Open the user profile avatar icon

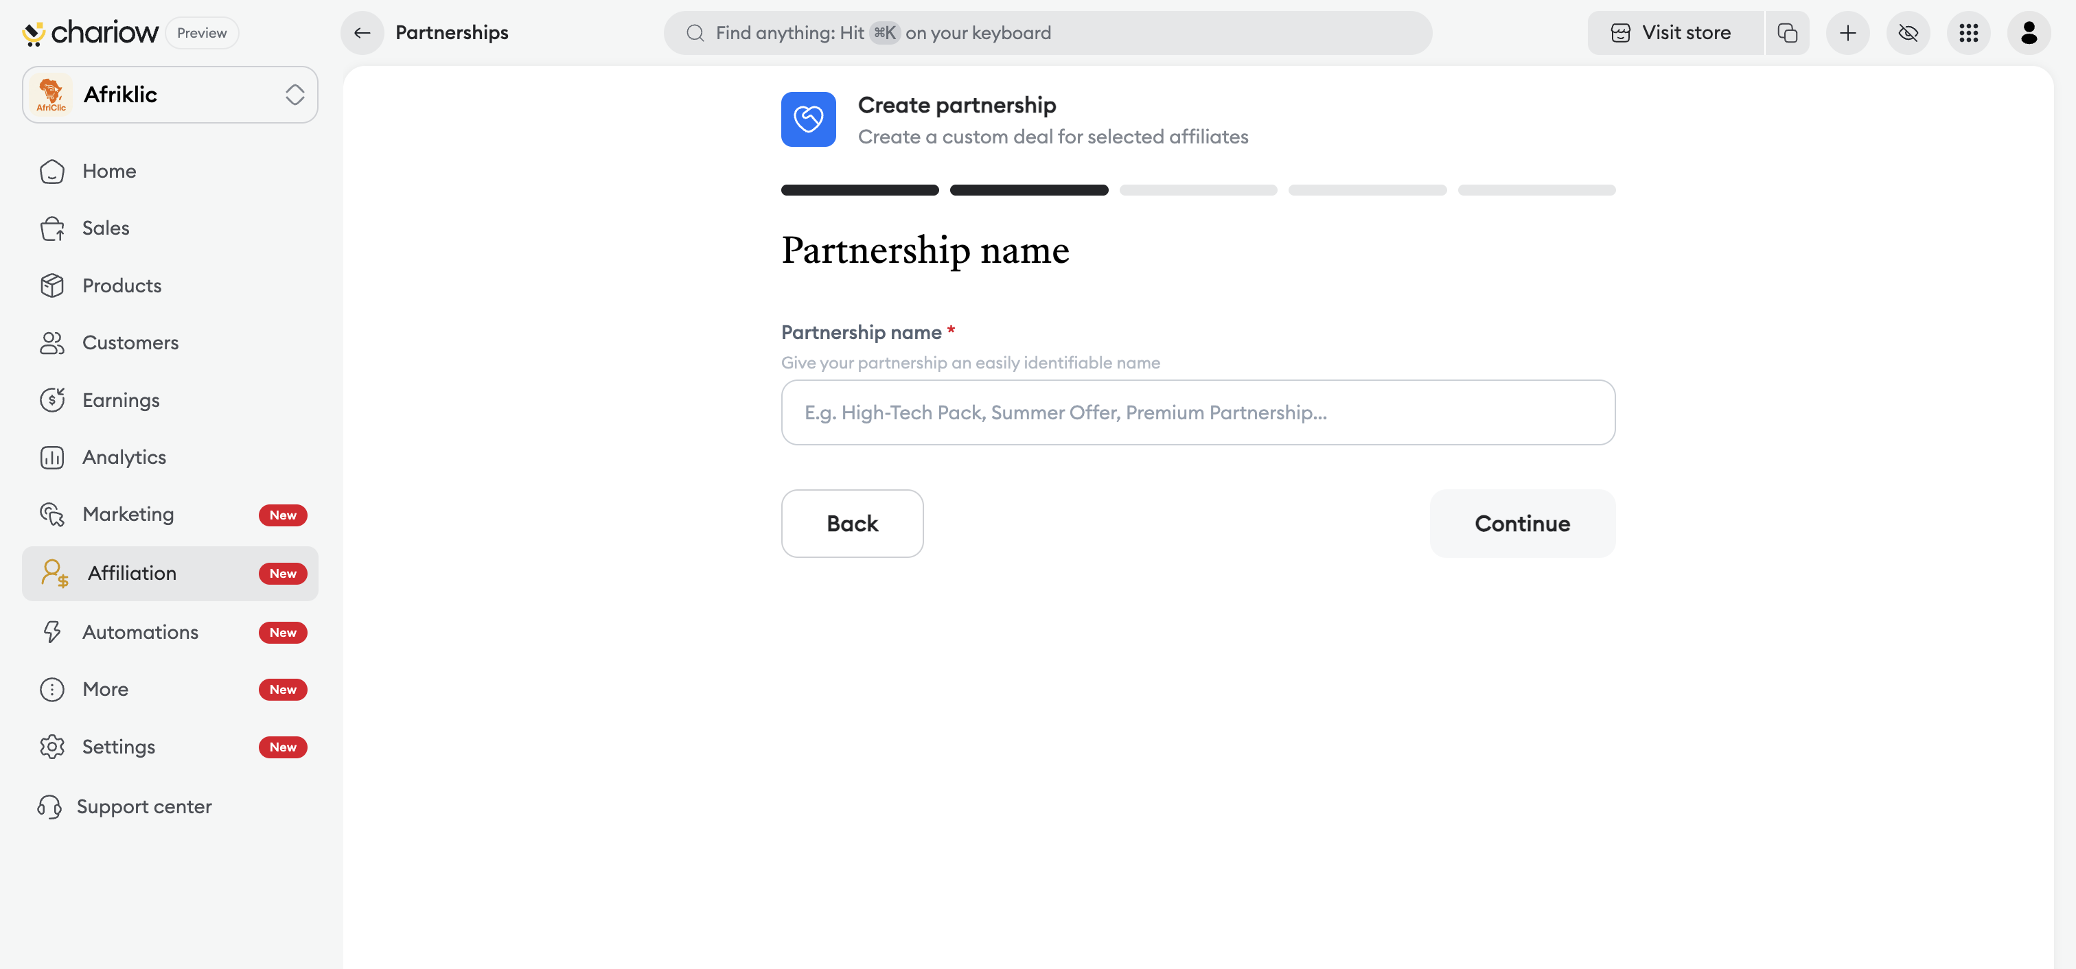pyautogui.click(x=2029, y=33)
